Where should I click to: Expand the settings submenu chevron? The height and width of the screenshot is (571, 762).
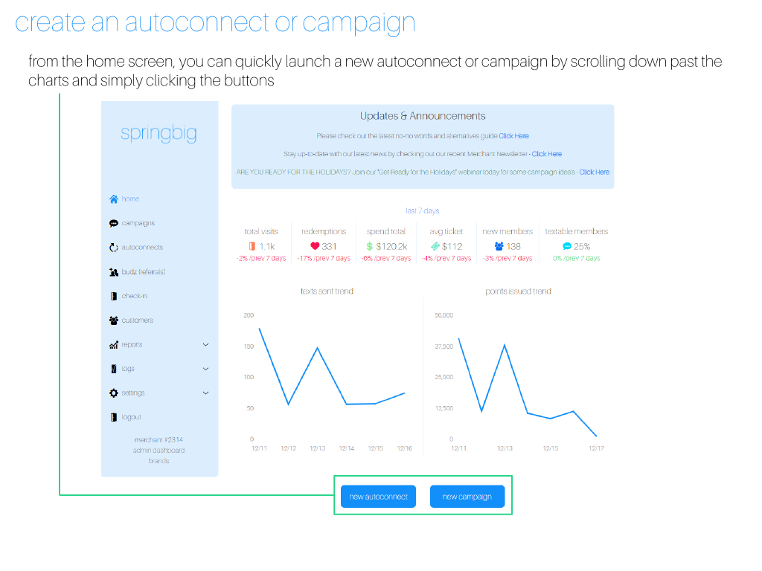click(x=206, y=393)
